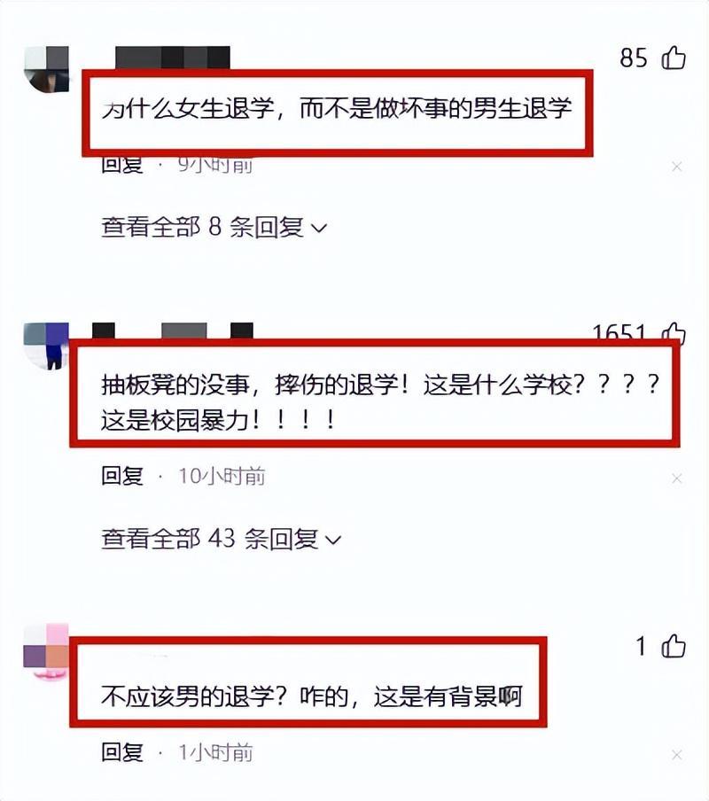The width and height of the screenshot is (709, 801).
Task: Reply to the 1小时前 comment
Action: pos(122,752)
